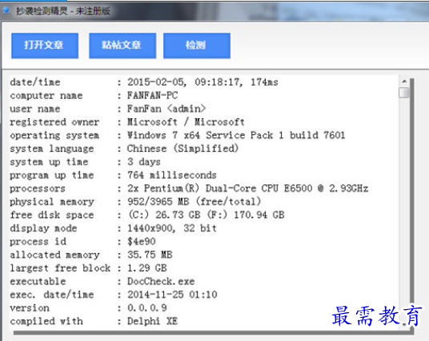Click the executable name 'DocCheck.exe'
The height and width of the screenshot is (341, 429).
[x=161, y=281]
